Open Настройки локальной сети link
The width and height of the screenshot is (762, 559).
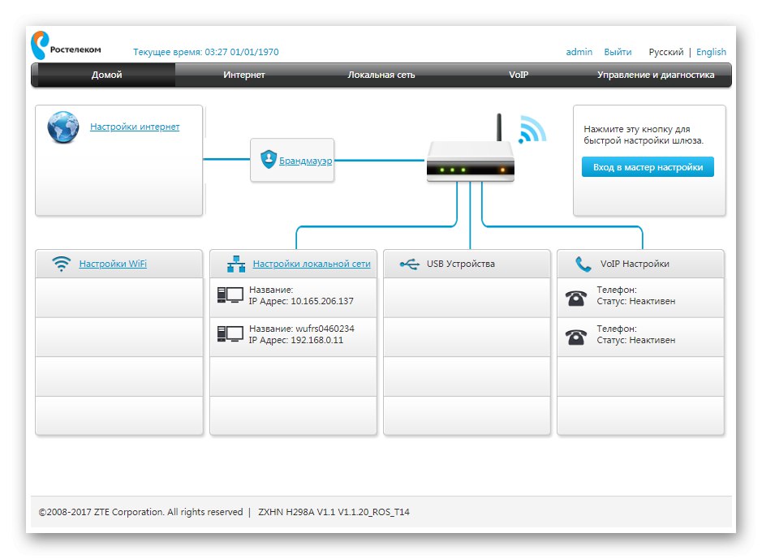[312, 264]
